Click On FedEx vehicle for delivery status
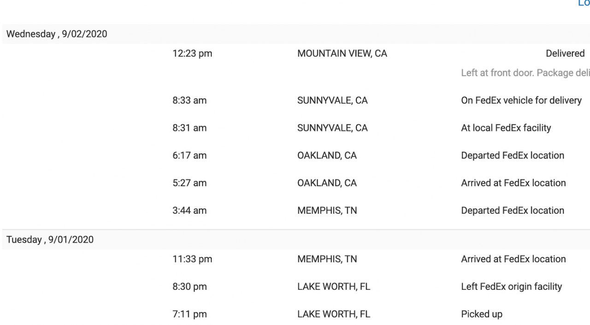The image size is (590, 325). 521,100
